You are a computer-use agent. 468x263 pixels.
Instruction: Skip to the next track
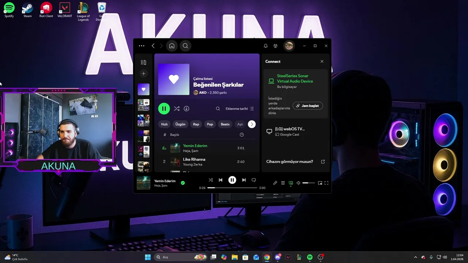coord(244,180)
